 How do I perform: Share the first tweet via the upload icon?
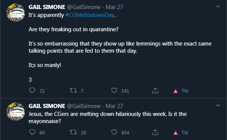pyautogui.click(x=155, y=90)
